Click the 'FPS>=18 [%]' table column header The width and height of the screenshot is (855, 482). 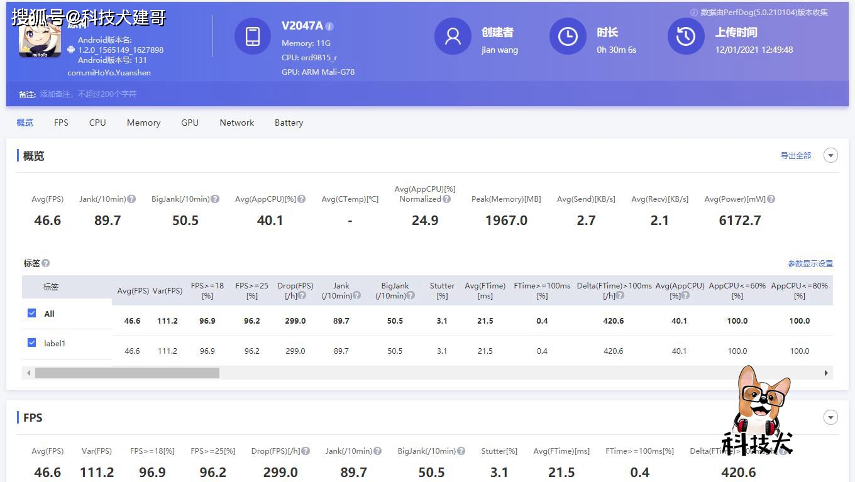(207, 290)
